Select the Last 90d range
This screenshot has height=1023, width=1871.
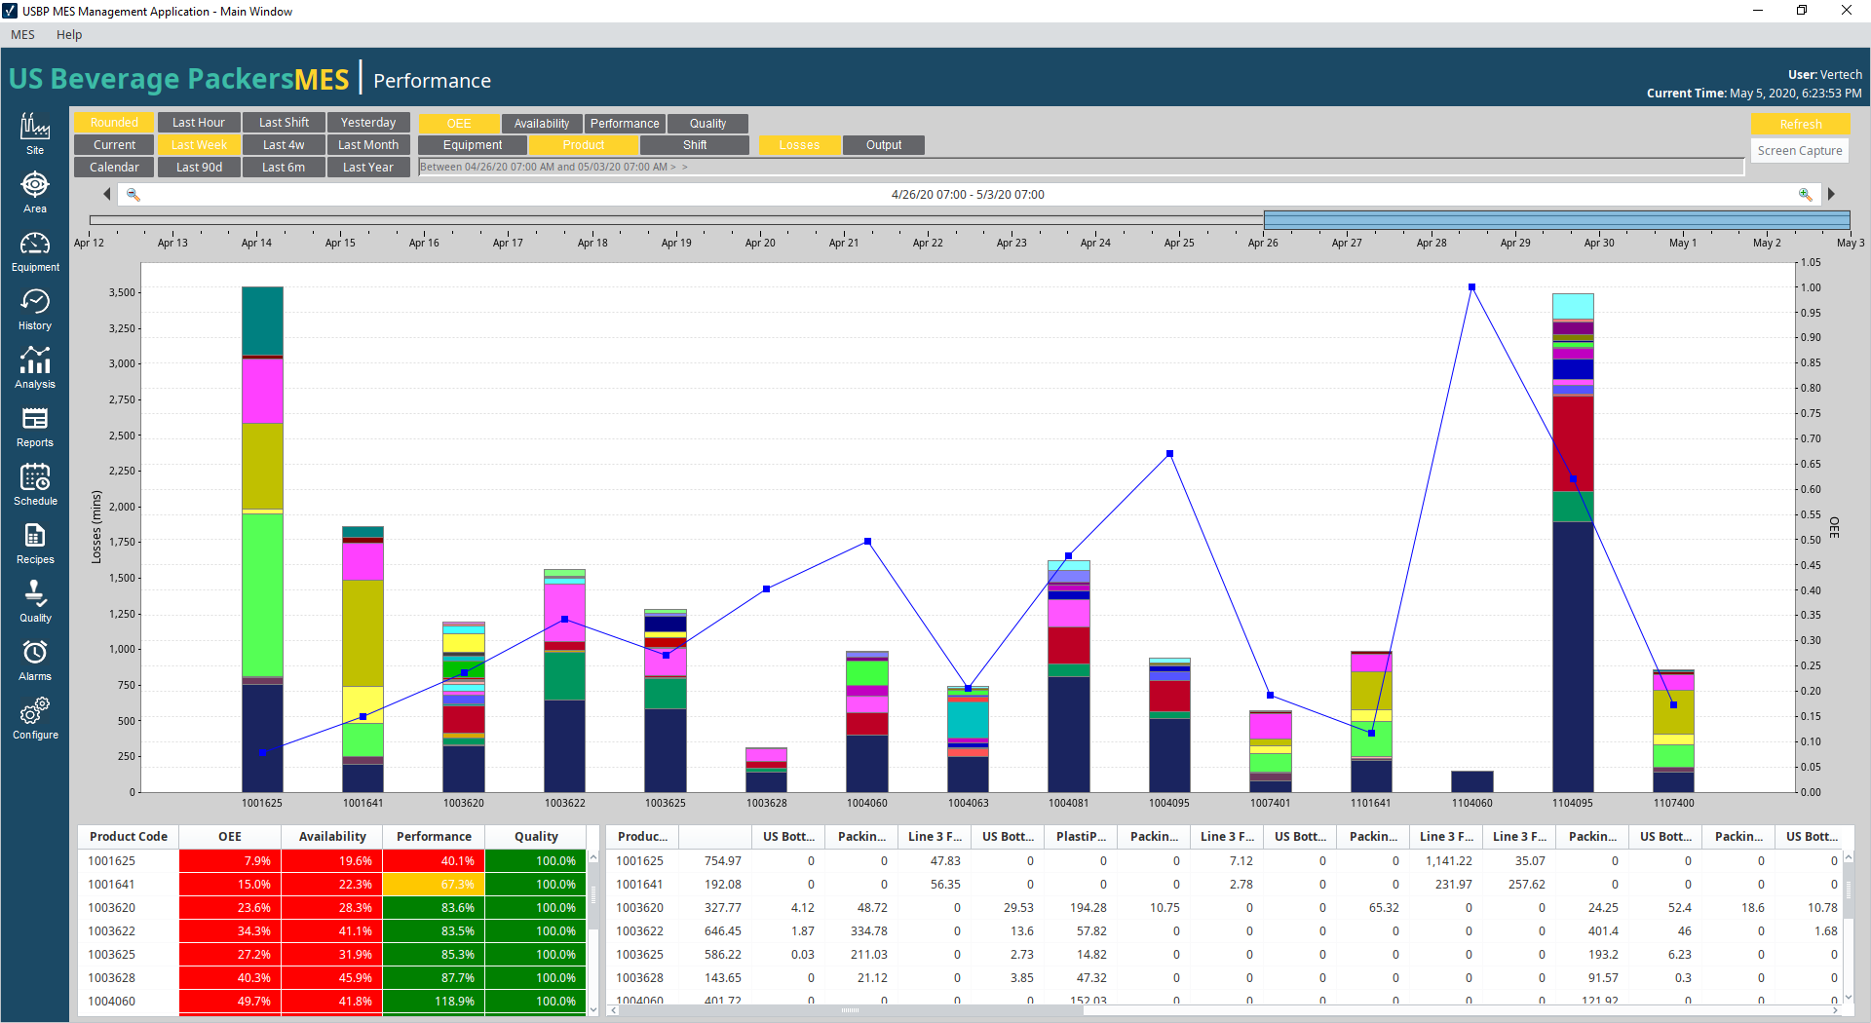point(199,168)
